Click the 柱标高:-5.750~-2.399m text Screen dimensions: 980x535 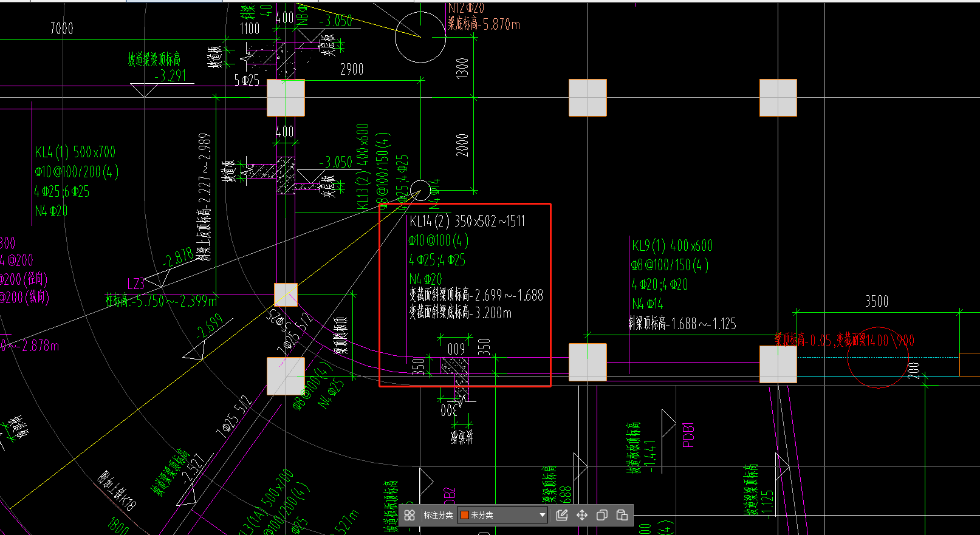(160, 301)
